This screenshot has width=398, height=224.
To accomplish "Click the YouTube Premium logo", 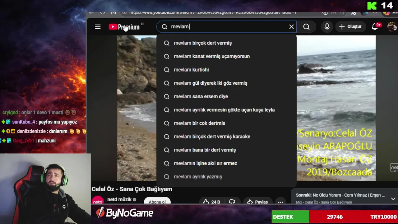I will pyautogui.click(x=124, y=27).
